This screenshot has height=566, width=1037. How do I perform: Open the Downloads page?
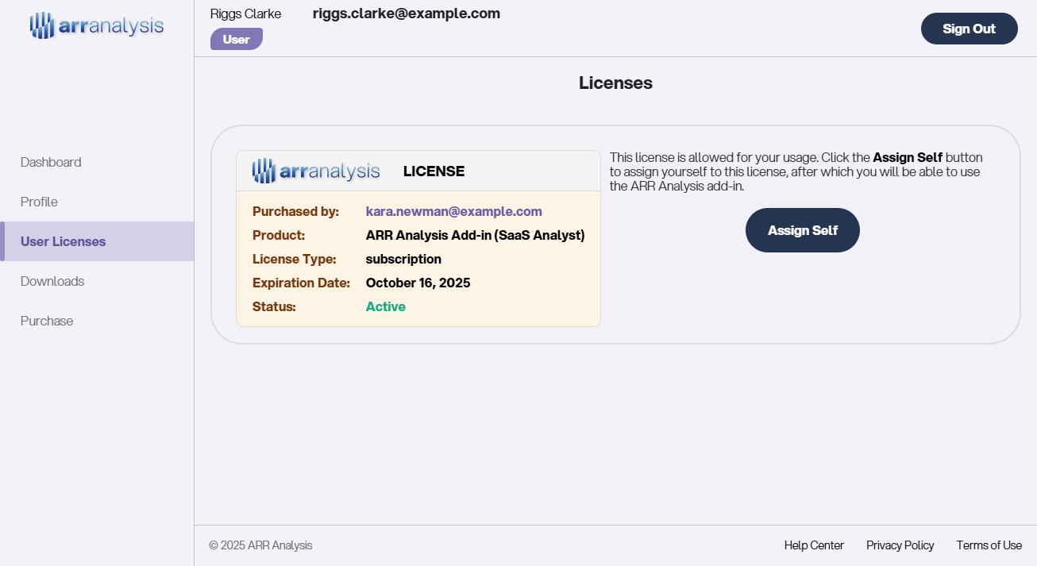52,281
